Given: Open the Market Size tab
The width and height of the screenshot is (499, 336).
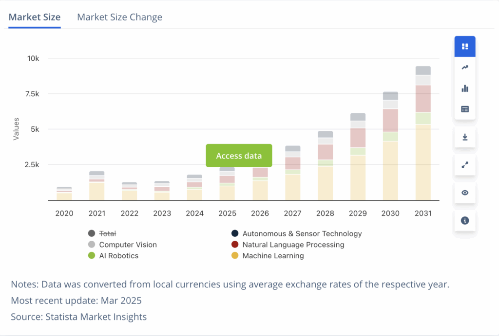Looking at the screenshot, I should (35, 18).
